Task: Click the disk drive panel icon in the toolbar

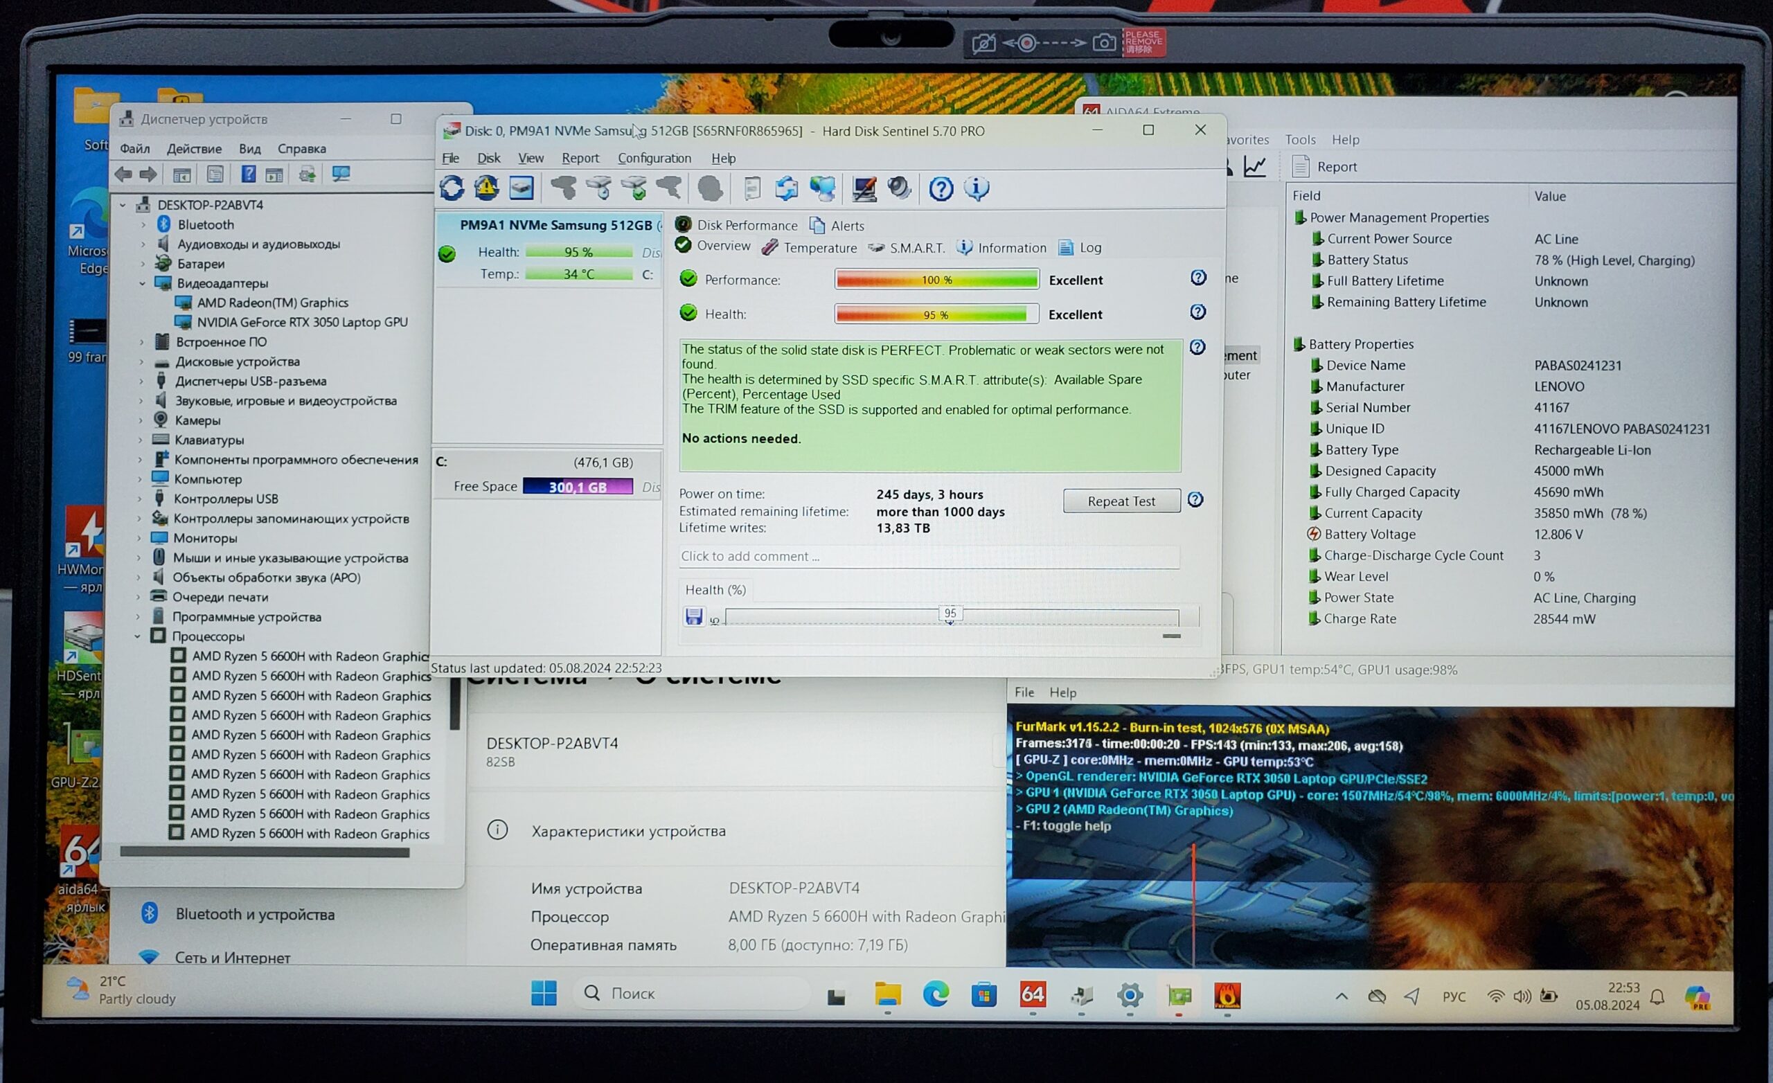Action: [x=521, y=188]
